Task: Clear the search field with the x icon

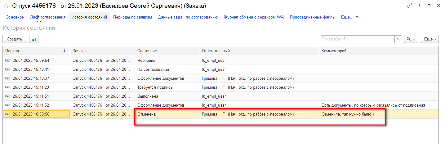Action: click(x=398, y=39)
